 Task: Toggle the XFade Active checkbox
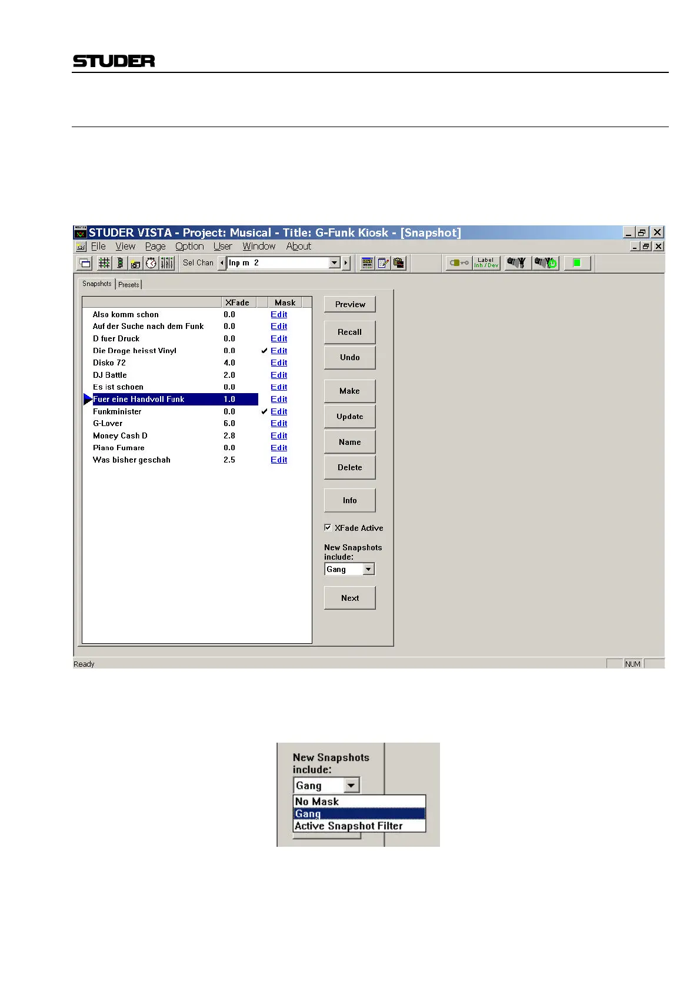coord(328,528)
